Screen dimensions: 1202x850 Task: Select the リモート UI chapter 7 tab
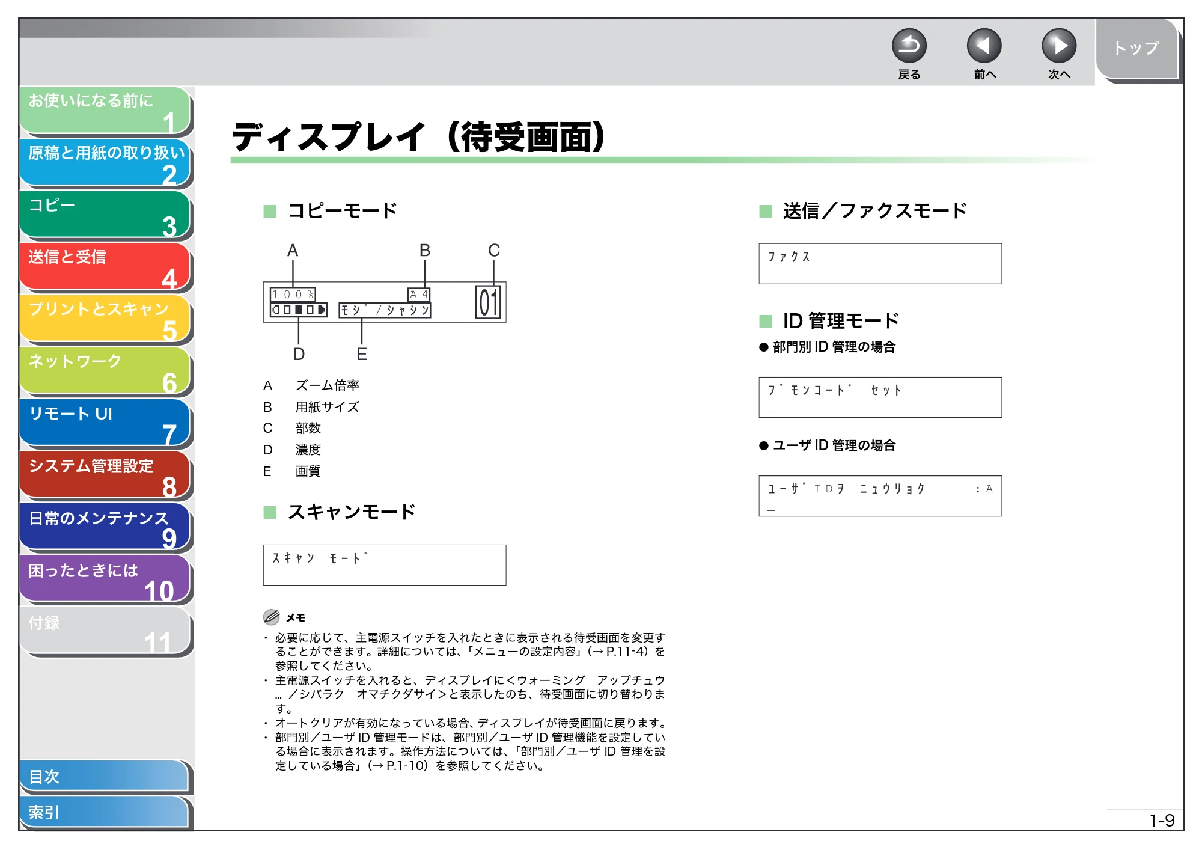pyautogui.click(x=105, y=423)
